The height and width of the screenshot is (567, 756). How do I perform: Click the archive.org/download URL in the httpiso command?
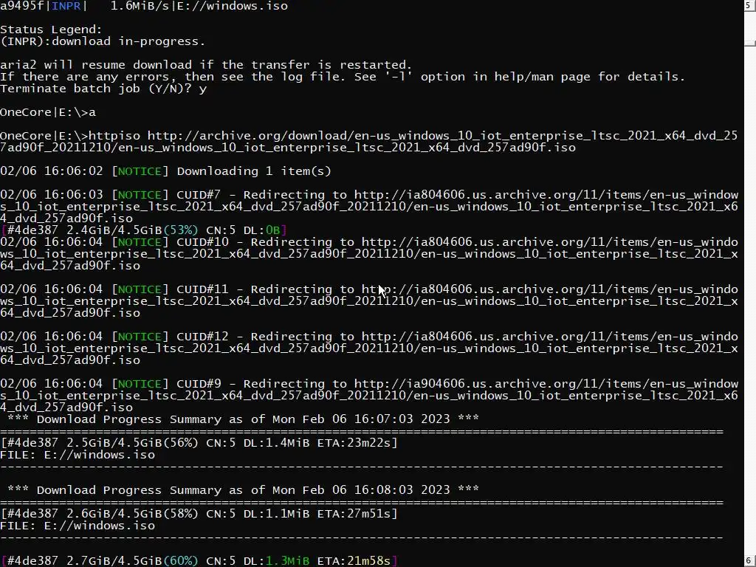click(369, 142)
